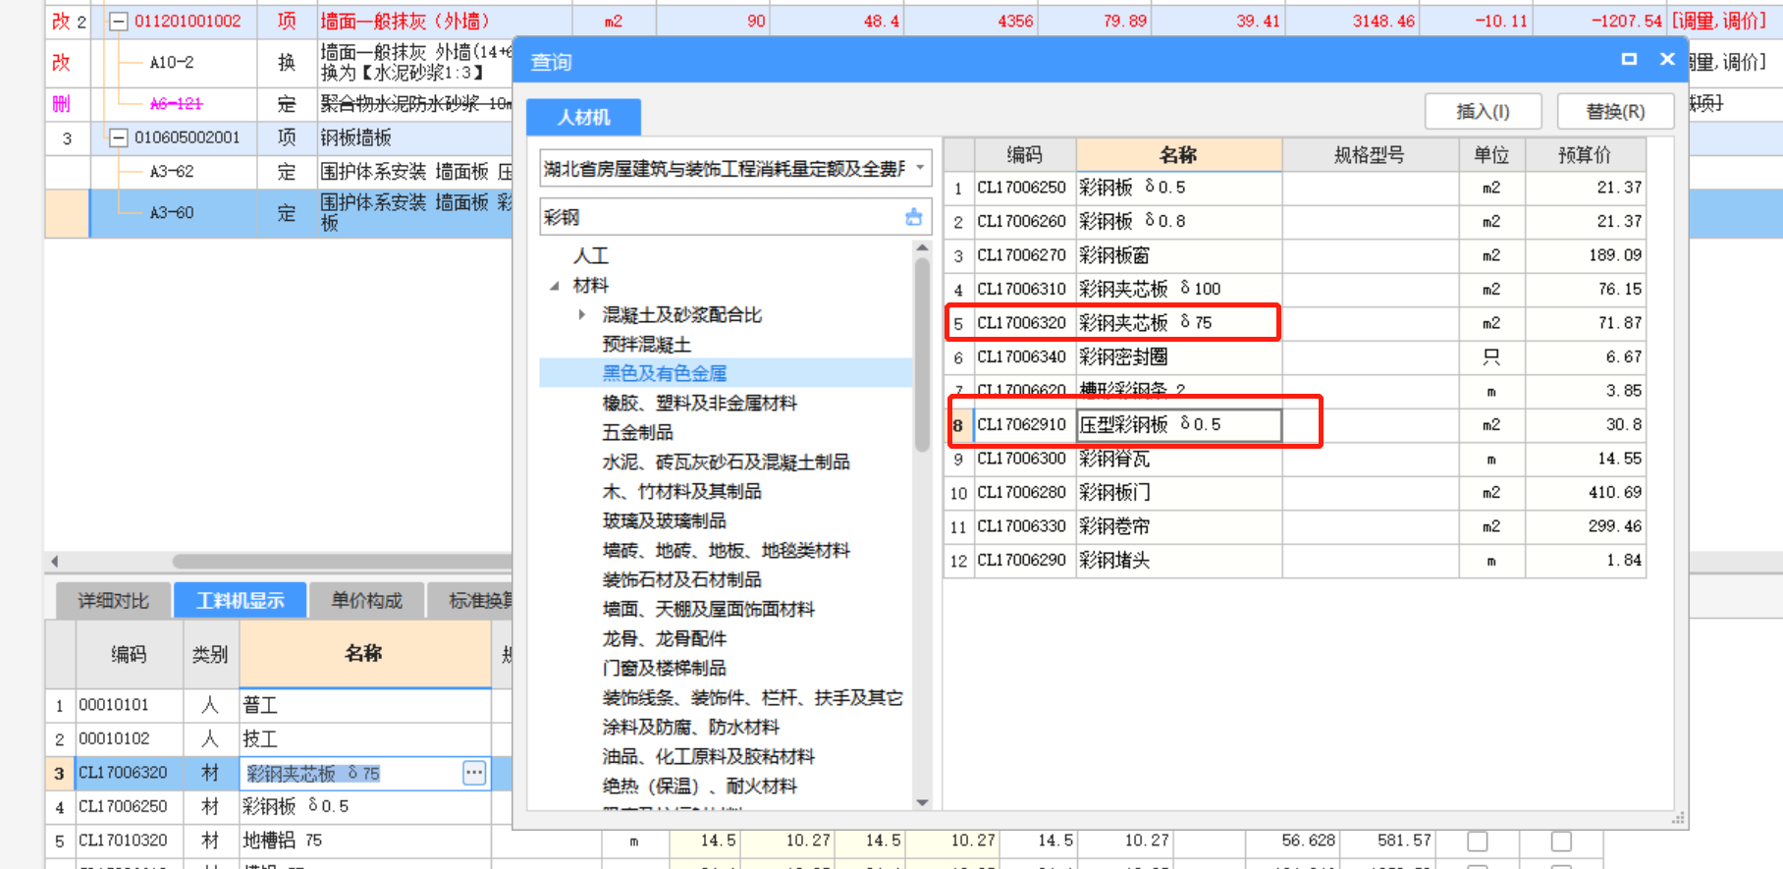Close the 查询 dialog
The image size is (1783, 869).
pos(1667,59)
